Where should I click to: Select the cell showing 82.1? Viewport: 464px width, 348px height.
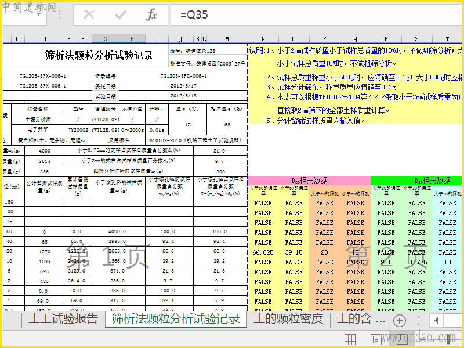(x=168, y=300)
